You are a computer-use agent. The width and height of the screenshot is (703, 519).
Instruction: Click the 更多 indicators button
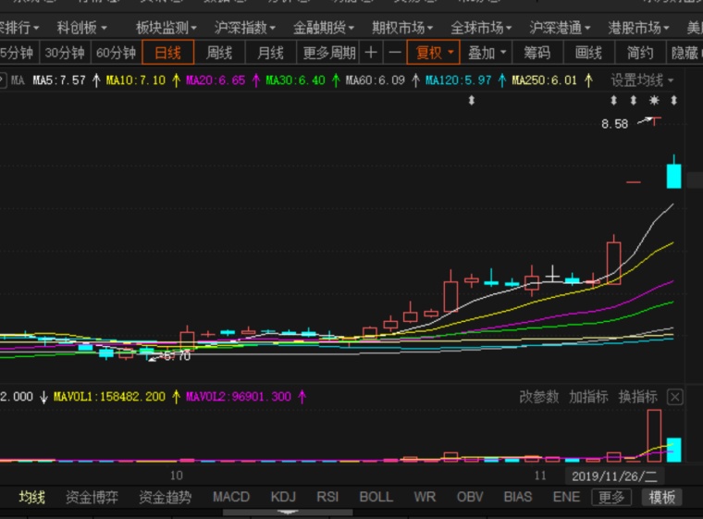pos(611,497)
